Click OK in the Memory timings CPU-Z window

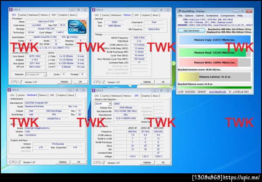[163, 82]
